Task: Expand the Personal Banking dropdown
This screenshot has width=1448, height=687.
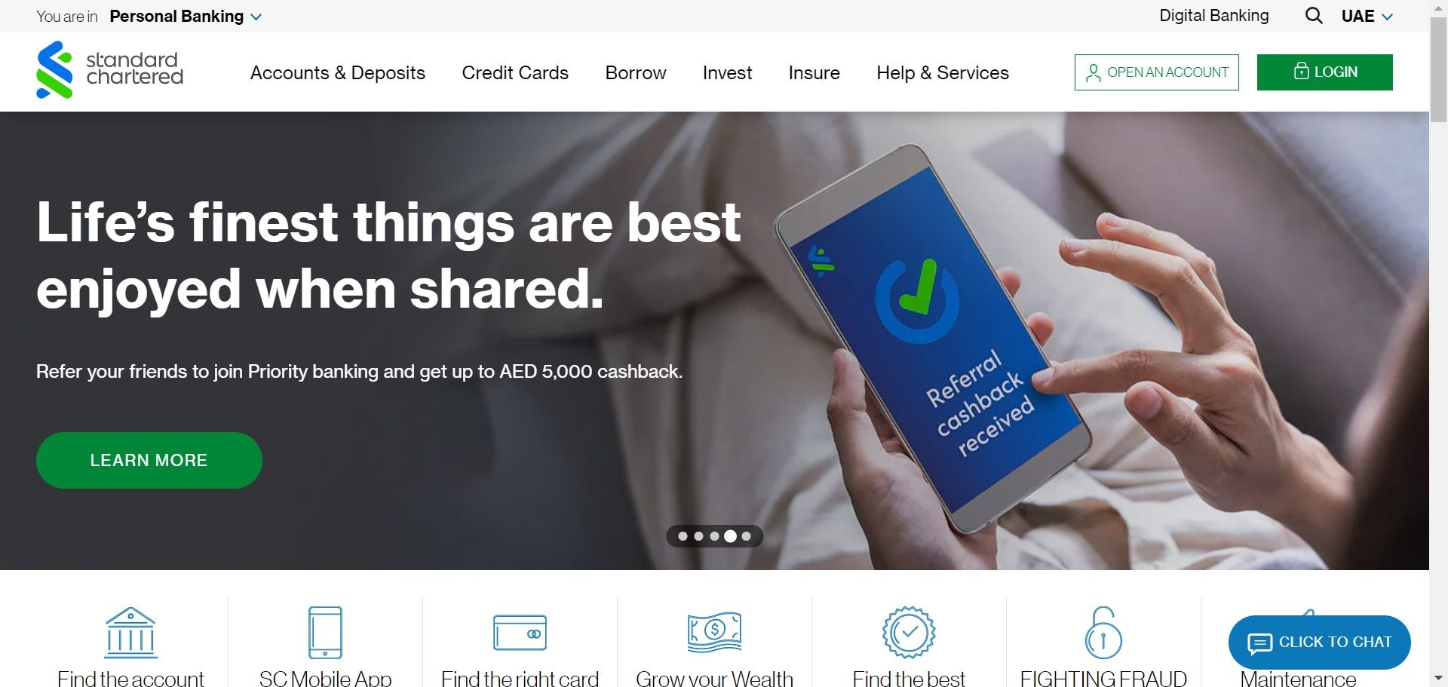Action: coord(186,16)
